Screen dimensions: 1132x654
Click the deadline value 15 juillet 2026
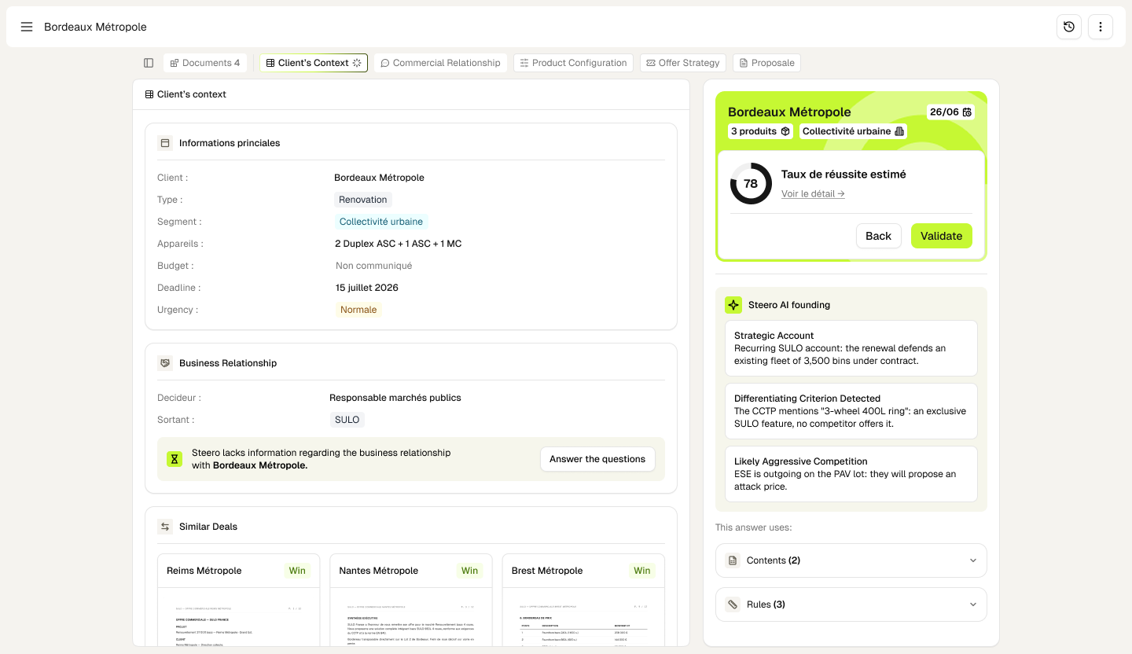(367, 288)
